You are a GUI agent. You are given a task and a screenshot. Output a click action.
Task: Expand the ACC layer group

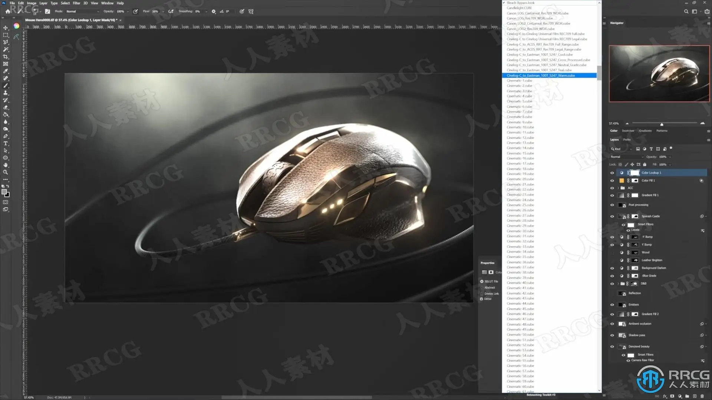[x=618, y=188]
